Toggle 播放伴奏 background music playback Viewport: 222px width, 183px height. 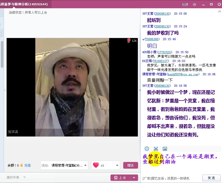[x=14, y=177]
